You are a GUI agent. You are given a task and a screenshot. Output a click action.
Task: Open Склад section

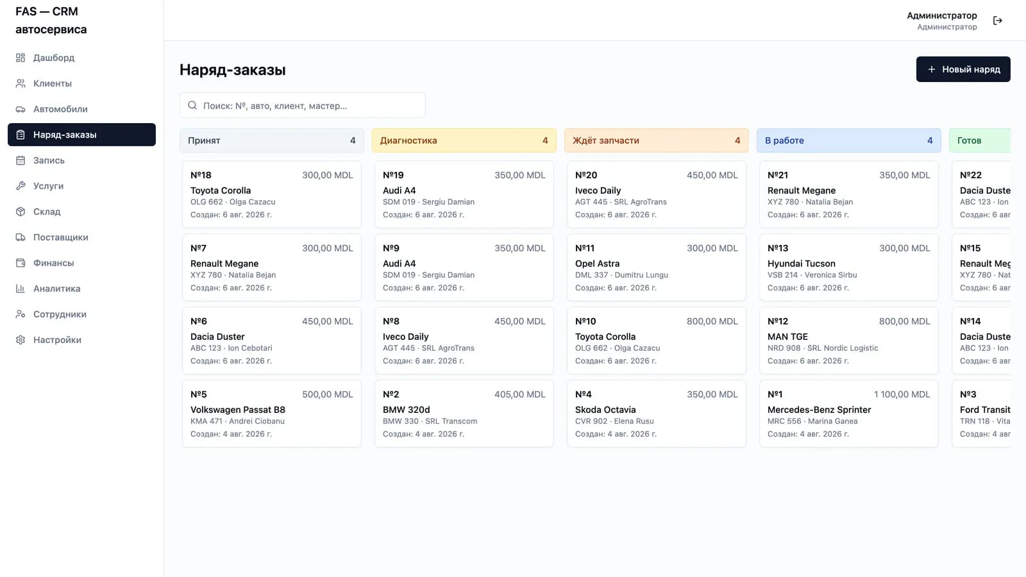coord(81,212)
